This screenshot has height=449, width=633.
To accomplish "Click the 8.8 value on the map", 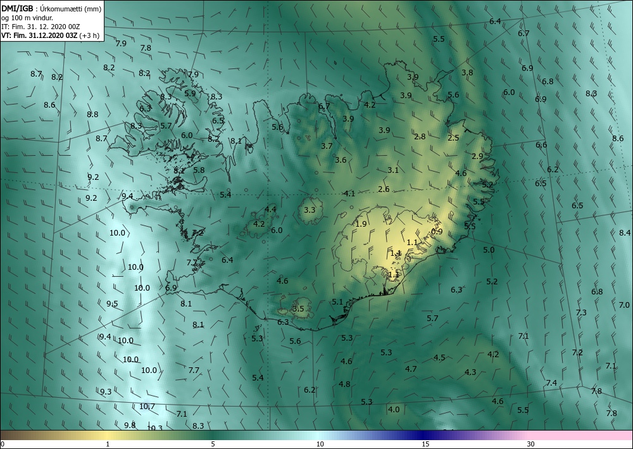I will (92, 114).
